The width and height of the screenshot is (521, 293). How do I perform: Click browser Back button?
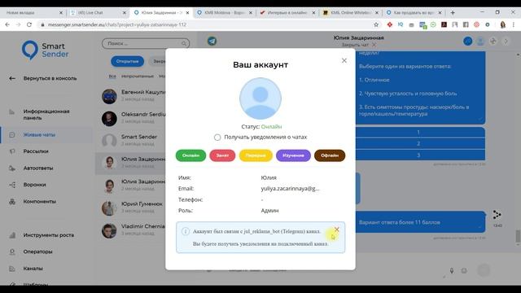[7, 24]
